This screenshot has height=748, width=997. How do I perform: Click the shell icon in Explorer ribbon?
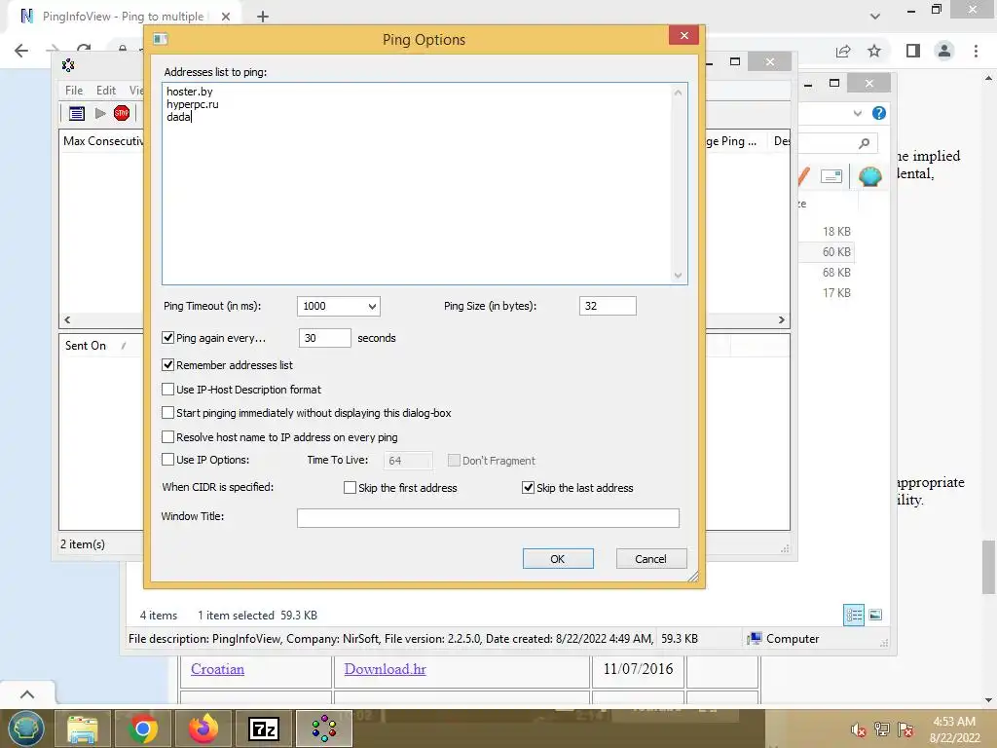(869, 175)
